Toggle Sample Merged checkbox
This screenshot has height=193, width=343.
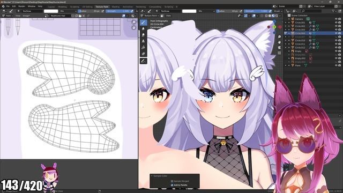coord(172,181)
